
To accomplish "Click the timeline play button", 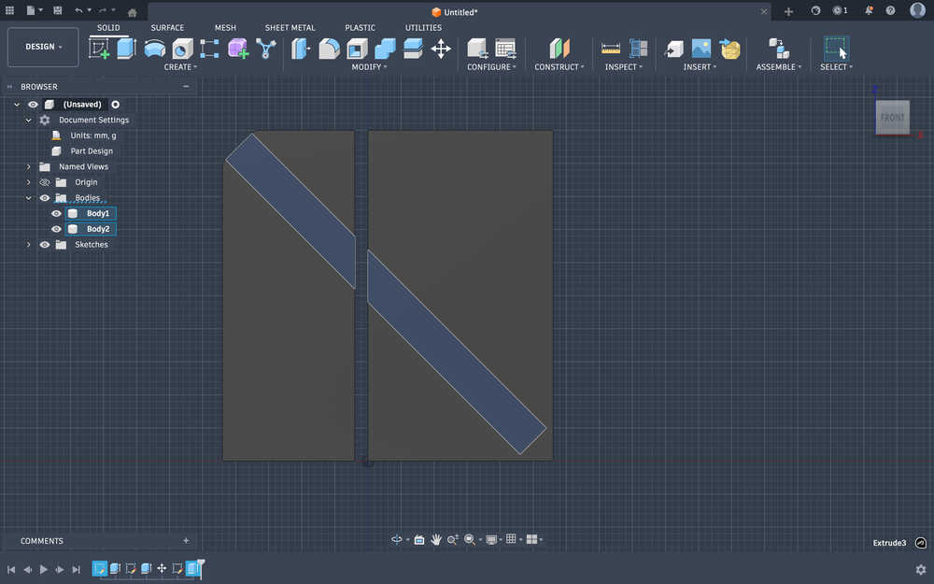I will coord(43,569).
